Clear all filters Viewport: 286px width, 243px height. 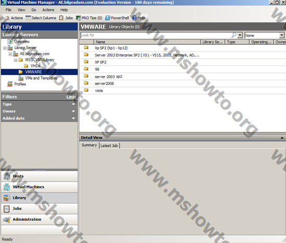pos(71,97)
